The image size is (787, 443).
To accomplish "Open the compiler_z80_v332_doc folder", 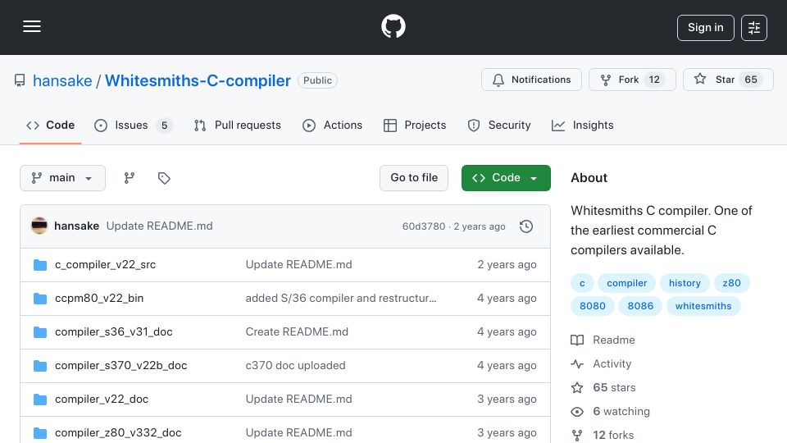I will (118, 433).
